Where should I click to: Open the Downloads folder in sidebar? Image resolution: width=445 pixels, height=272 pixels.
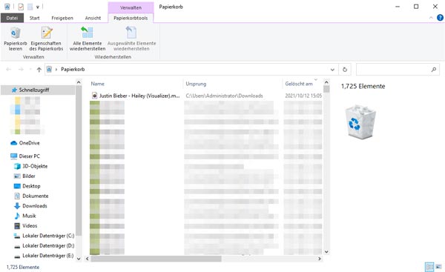click(x=35, y=206)
